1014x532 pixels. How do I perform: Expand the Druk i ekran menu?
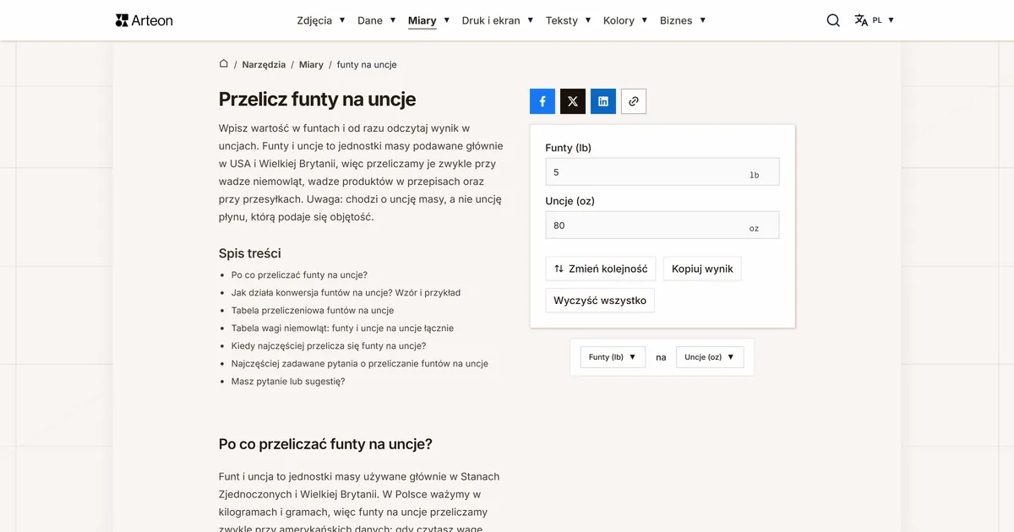(x=498, y=20)
